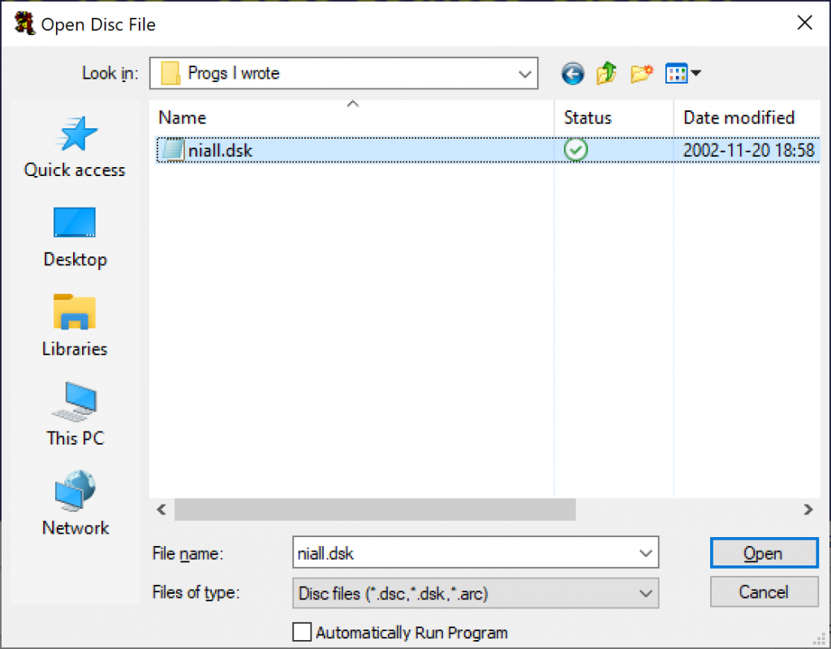The image size is (831, 649).
Task: Select the niall.dsk file
Action: [x=220, y=150]
